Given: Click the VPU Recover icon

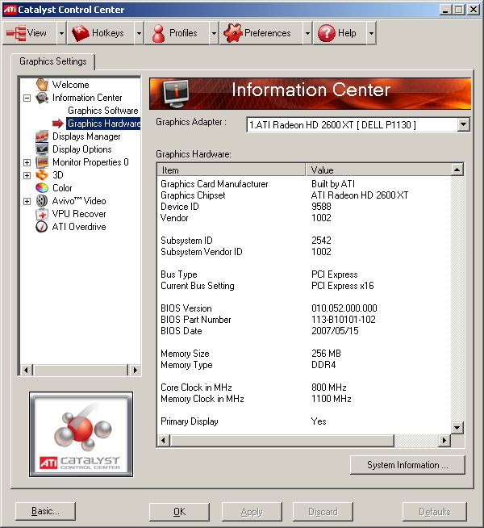Looking at the screenshot, I should 42,214.
